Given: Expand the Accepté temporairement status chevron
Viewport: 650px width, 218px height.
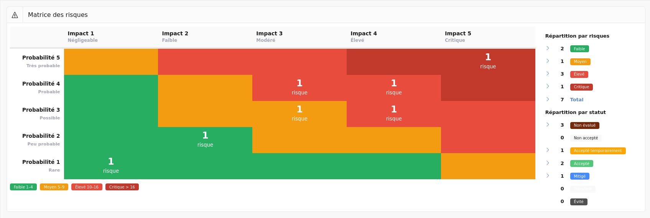Looking at the screenshot, I should pyautogui.click(x=548, y=150).
